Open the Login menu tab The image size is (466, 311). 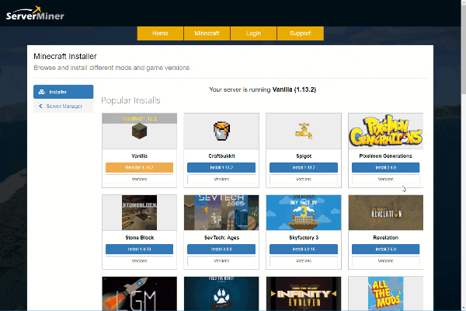(253, 33)
